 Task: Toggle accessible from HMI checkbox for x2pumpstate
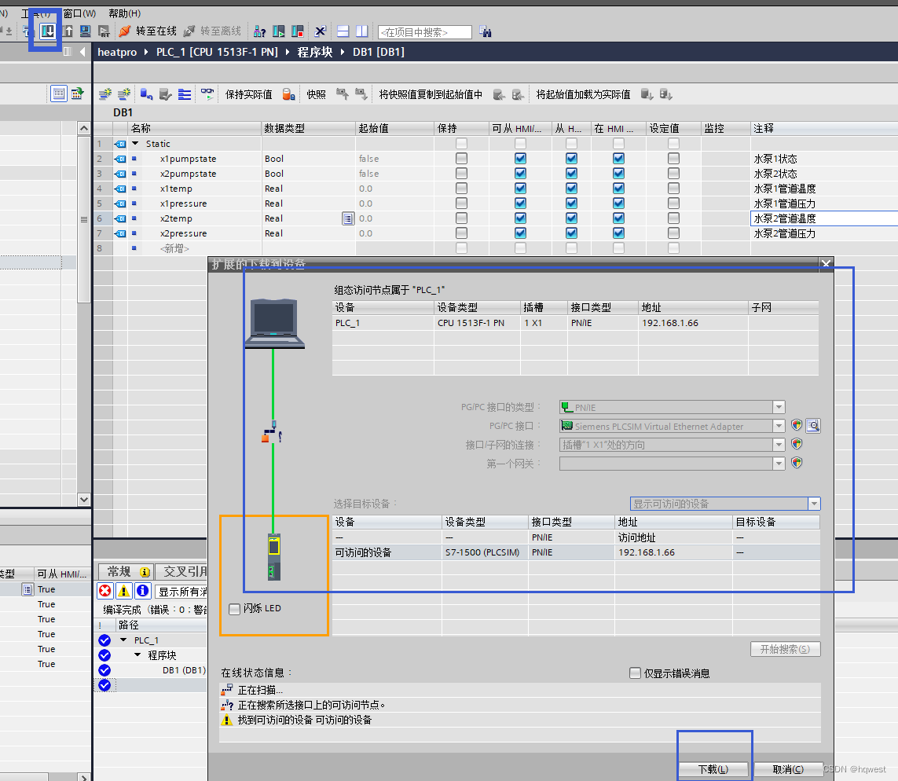pos(520,174)
